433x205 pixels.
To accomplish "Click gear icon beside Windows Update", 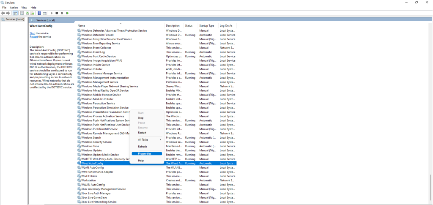I will point(79,150).
